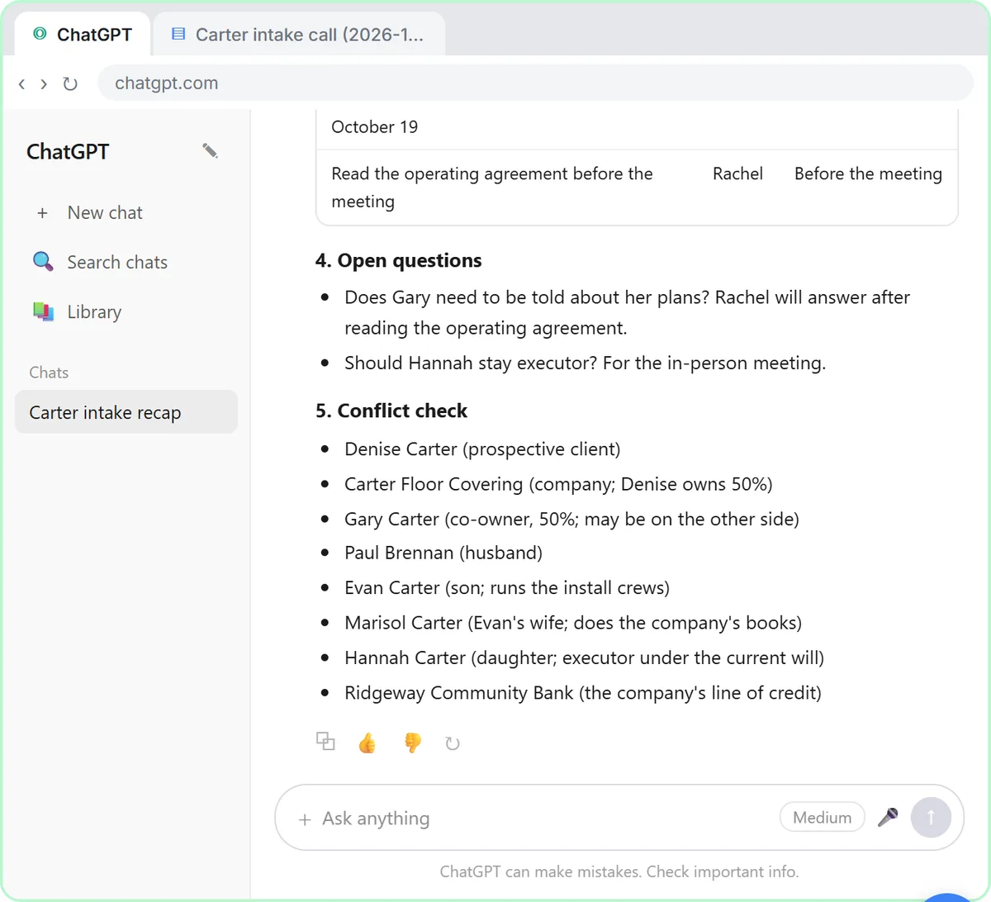Viewport: 991px width, 902px height.
Task: Click the 'Gary Carter (co-owner' list item
Action: pyautogui.click(x=571, y=519)
